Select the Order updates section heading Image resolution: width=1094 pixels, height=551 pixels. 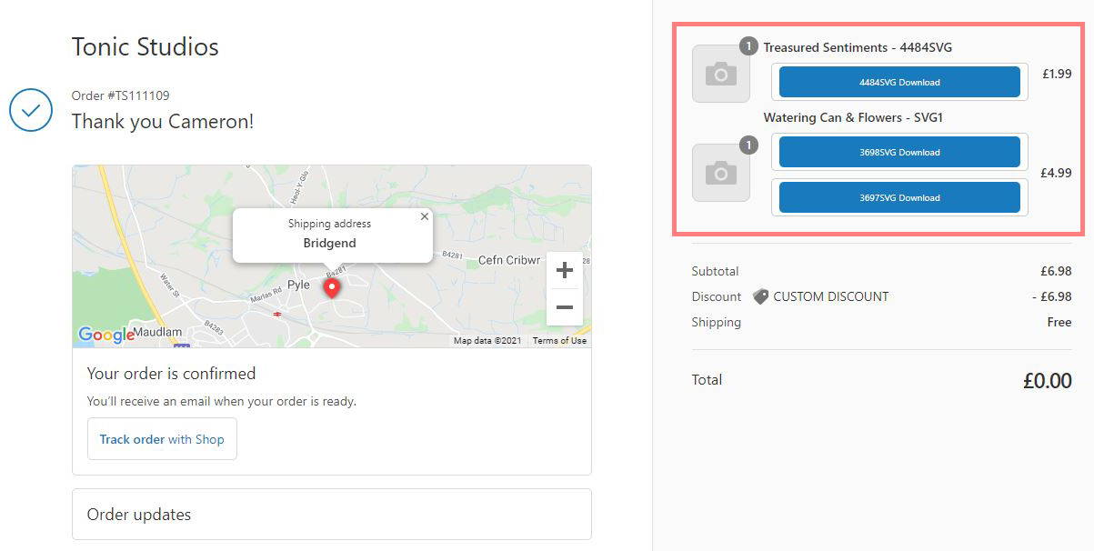pyautogui.click(x=139, y=515)
